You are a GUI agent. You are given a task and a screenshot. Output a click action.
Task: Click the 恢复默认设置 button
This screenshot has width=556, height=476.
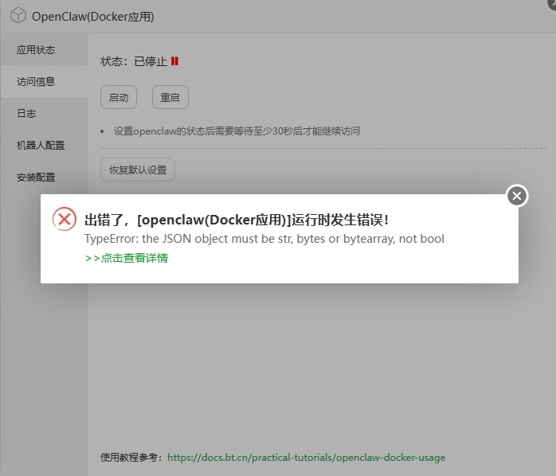(138, 170)
